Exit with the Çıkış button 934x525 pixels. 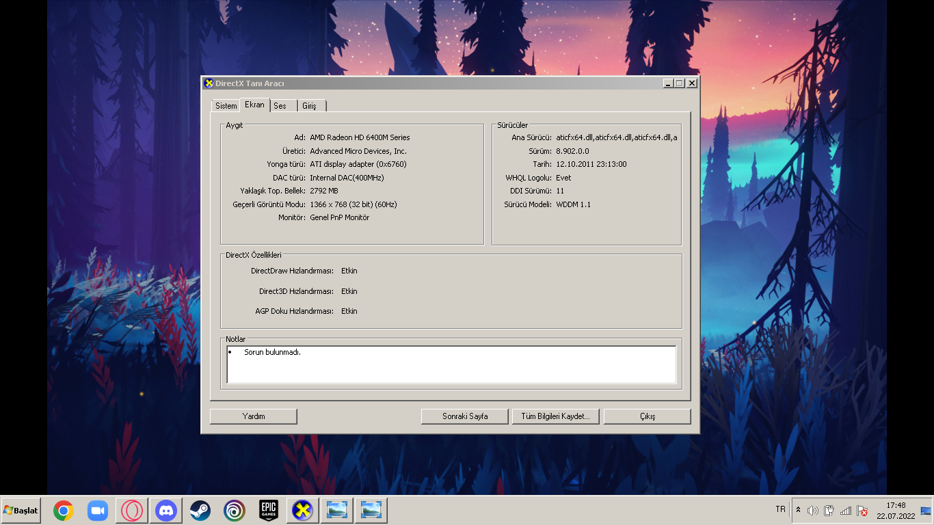click(x=648, y=416)
